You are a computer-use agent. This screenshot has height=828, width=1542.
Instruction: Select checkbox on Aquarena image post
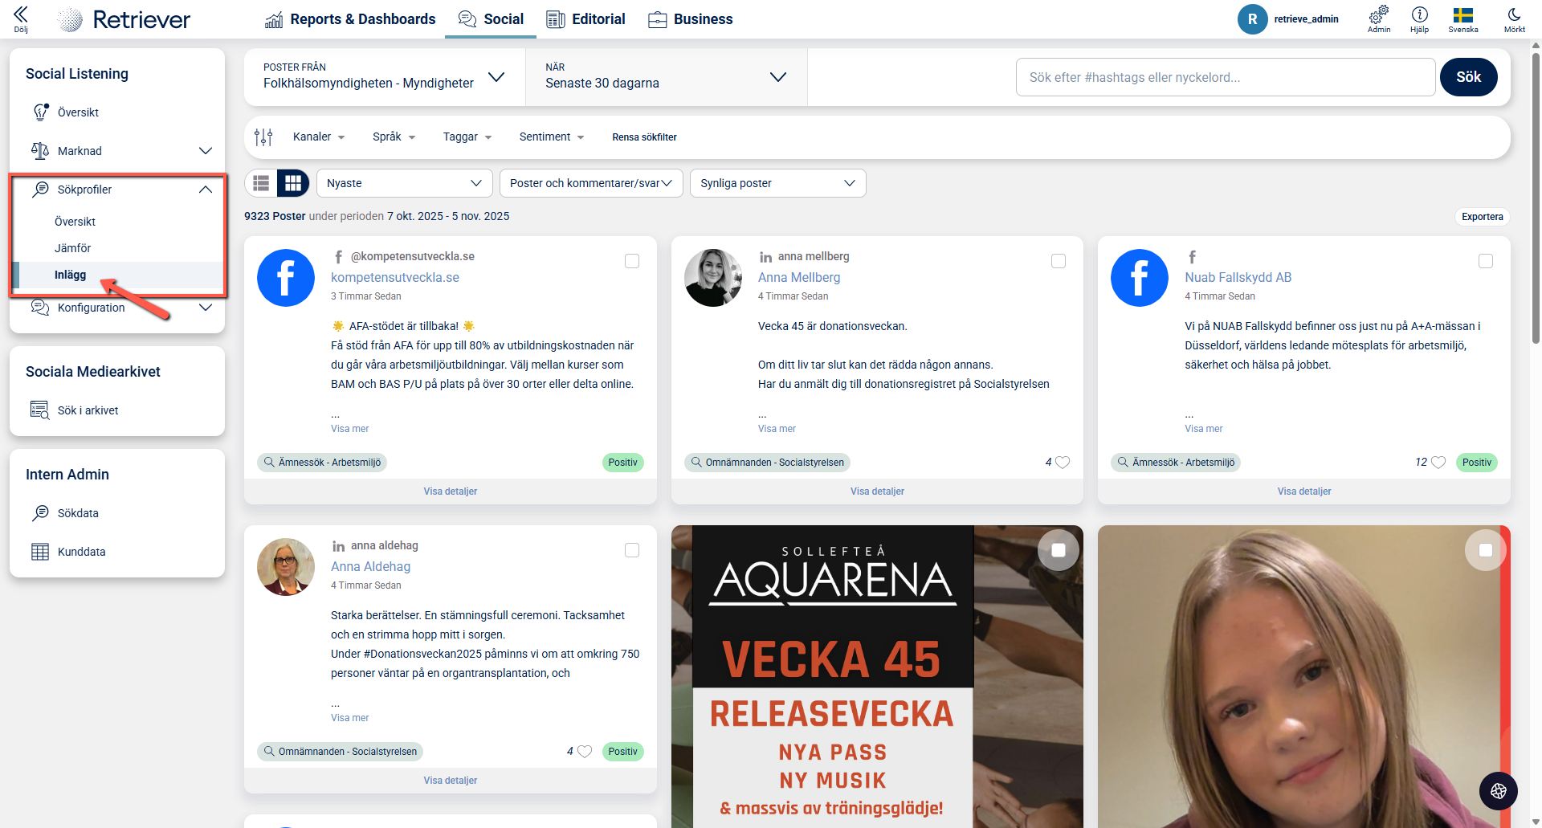tap(1059, 550)
